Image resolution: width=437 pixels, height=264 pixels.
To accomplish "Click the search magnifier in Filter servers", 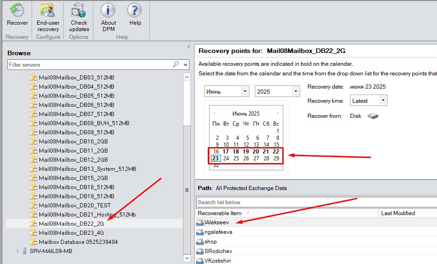I will coord(176,65).
